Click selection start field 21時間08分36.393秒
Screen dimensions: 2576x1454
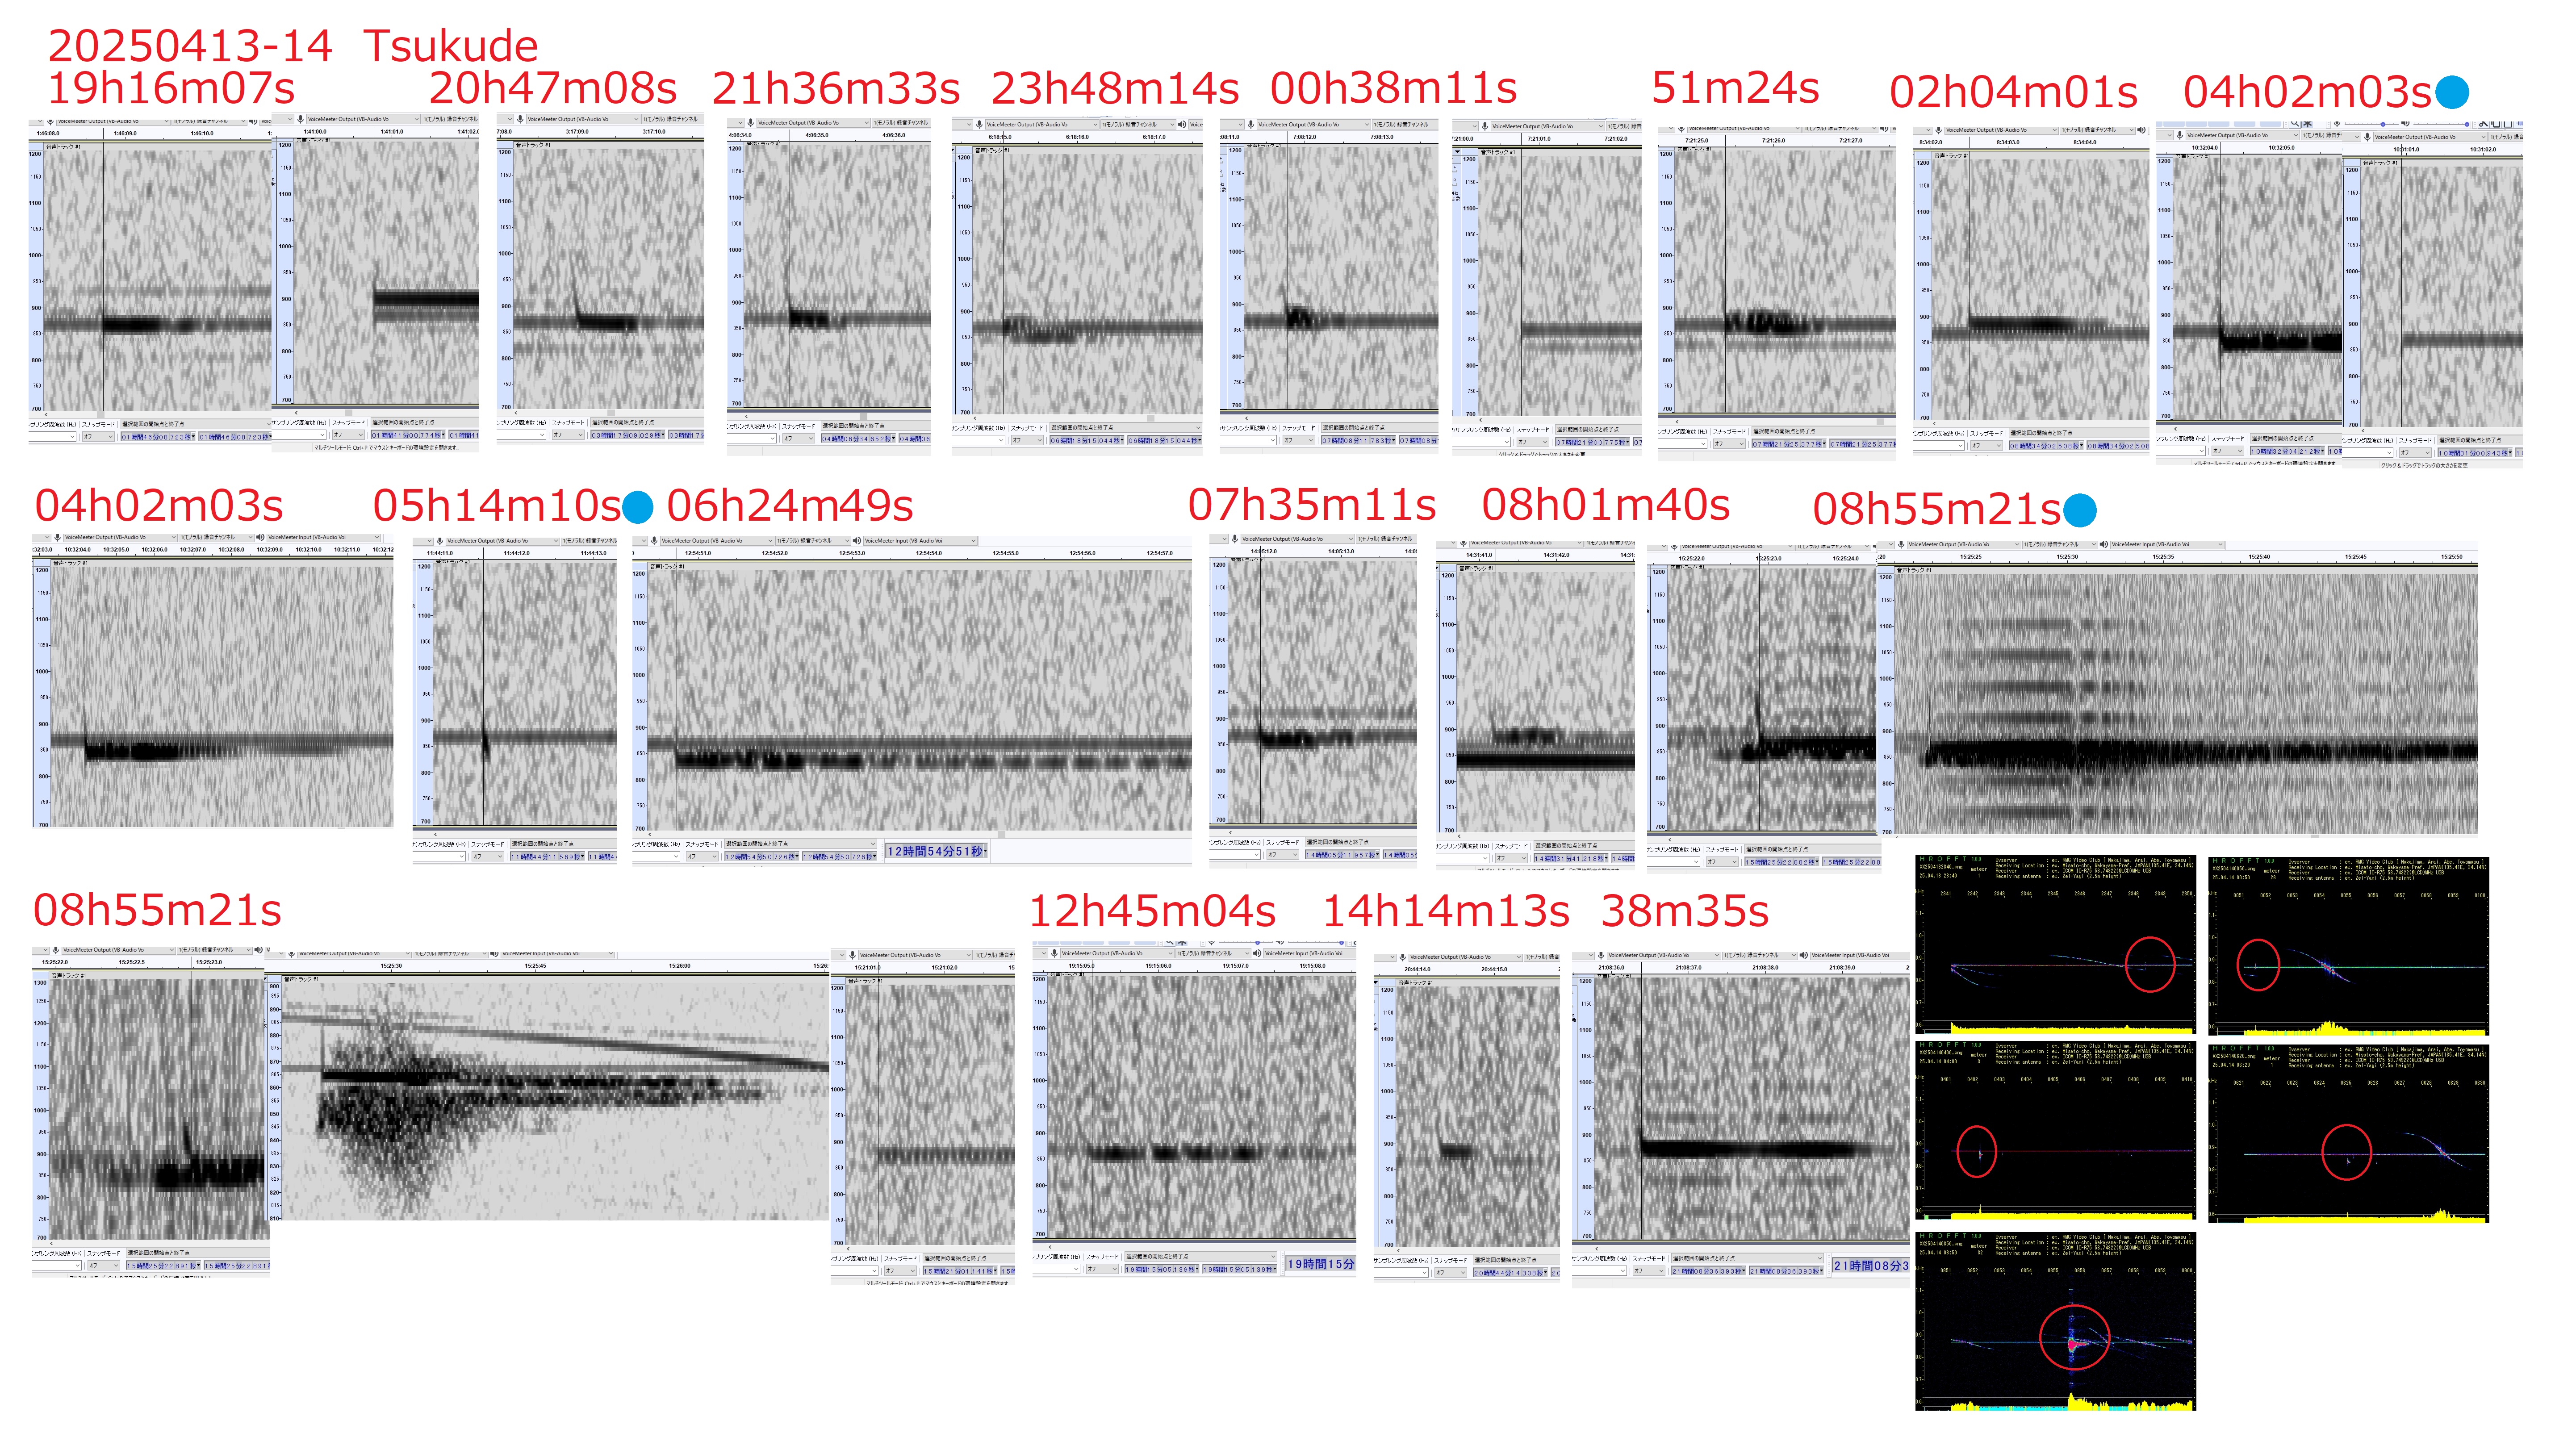(1708, 1271)
